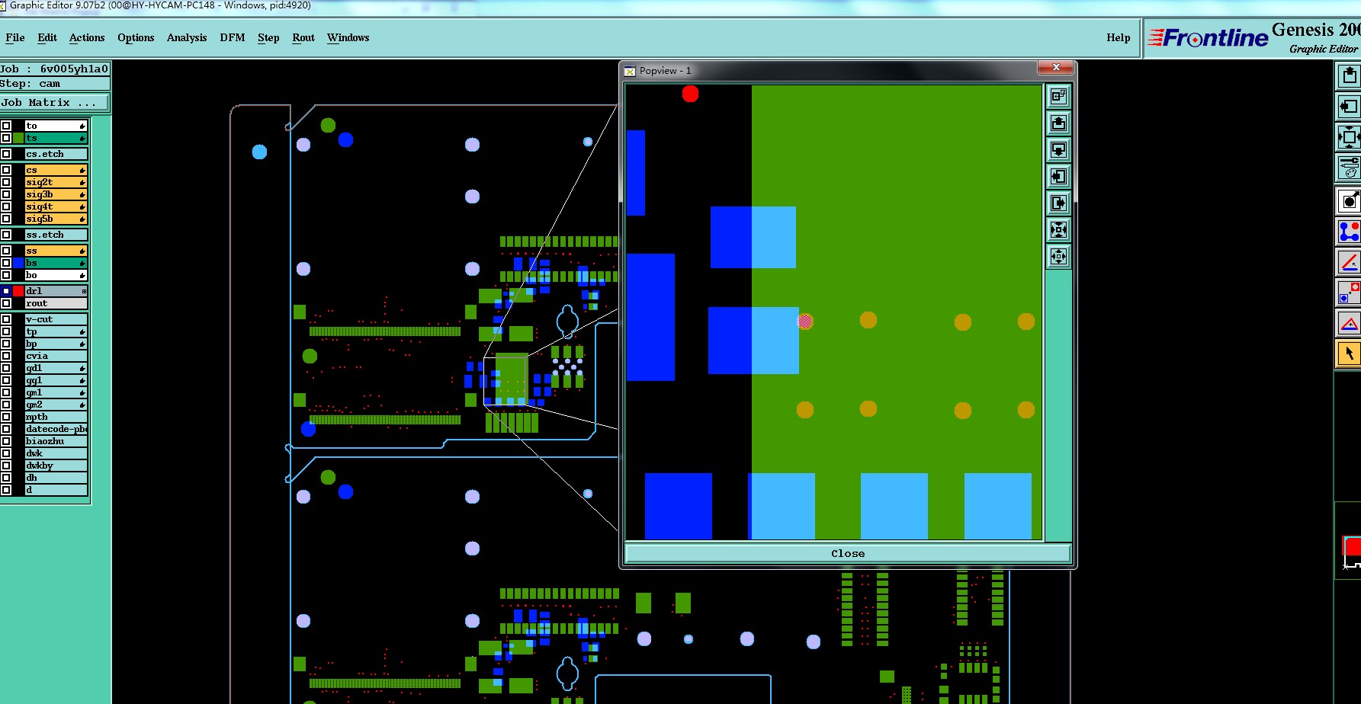This screenshot has height=704, width=1361.
Task: Click the striped drill hole in Popview
Action: coord(805,322)
